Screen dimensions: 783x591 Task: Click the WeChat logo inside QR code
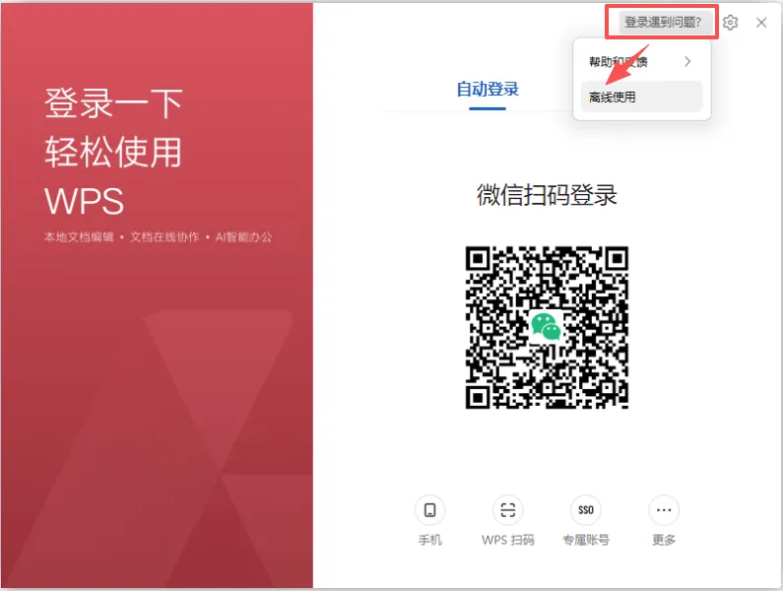(x=547, y=327)
